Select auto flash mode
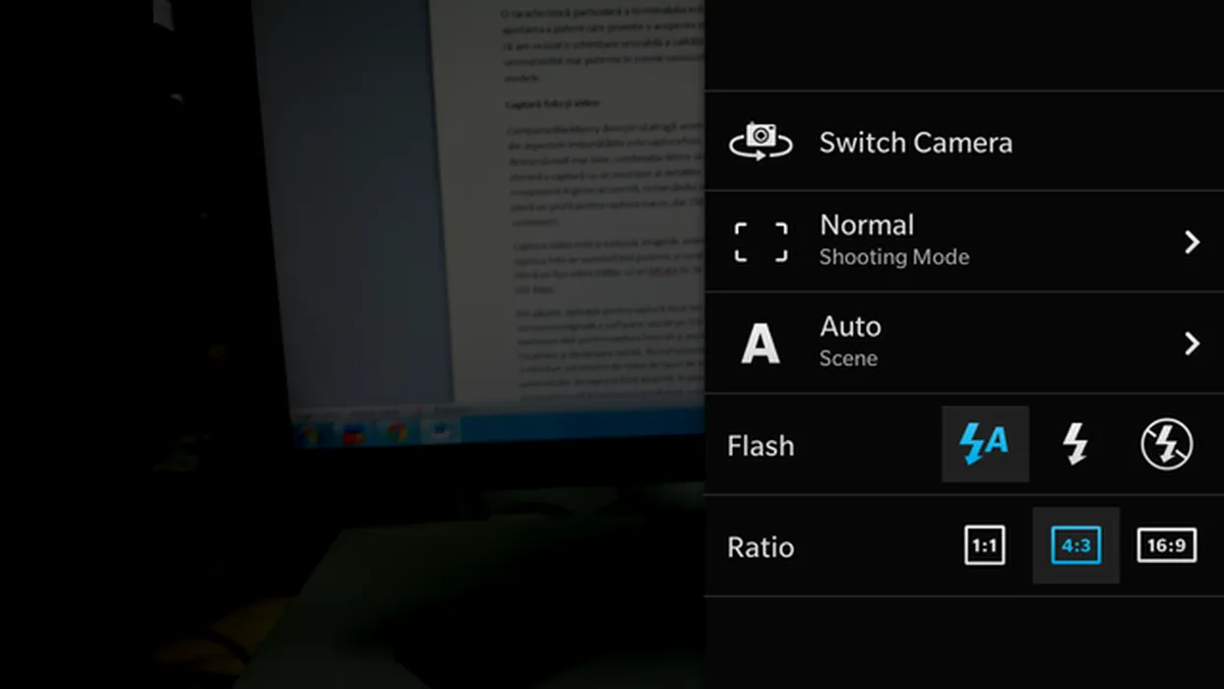Viewport: 1224px width, 689px height. pyautogui.click(x=985, y=444)
